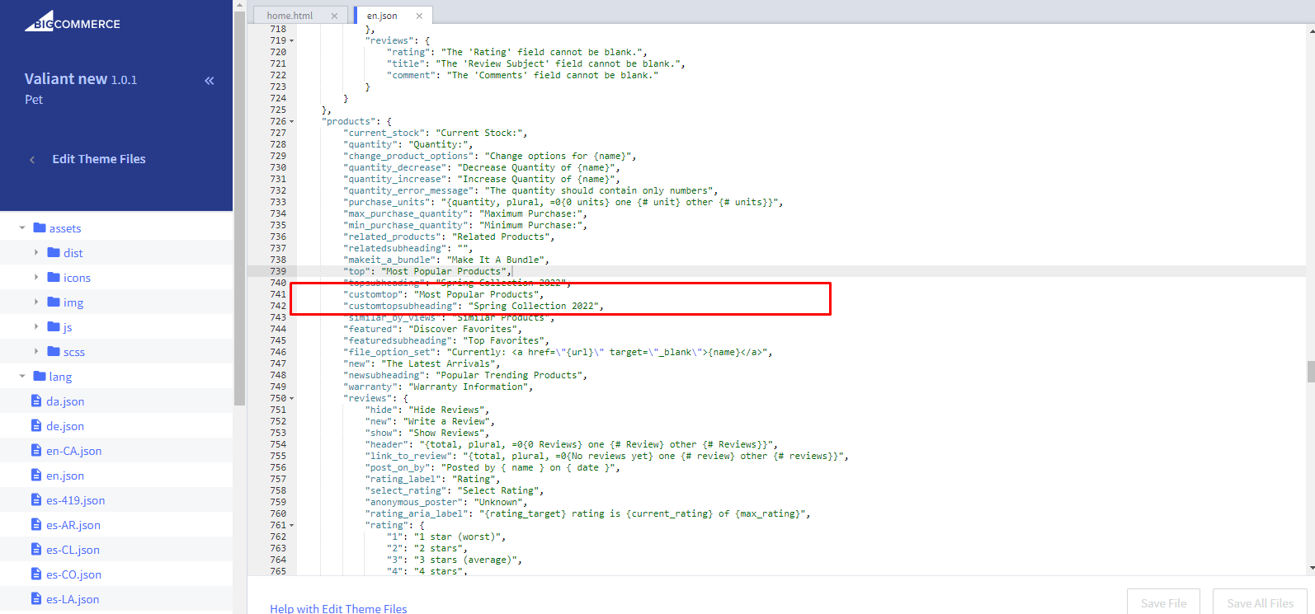The width and height of the screenshot is (1315, 614).
Task: Open de.json in the file tree
Action: (x=65, y=426)
